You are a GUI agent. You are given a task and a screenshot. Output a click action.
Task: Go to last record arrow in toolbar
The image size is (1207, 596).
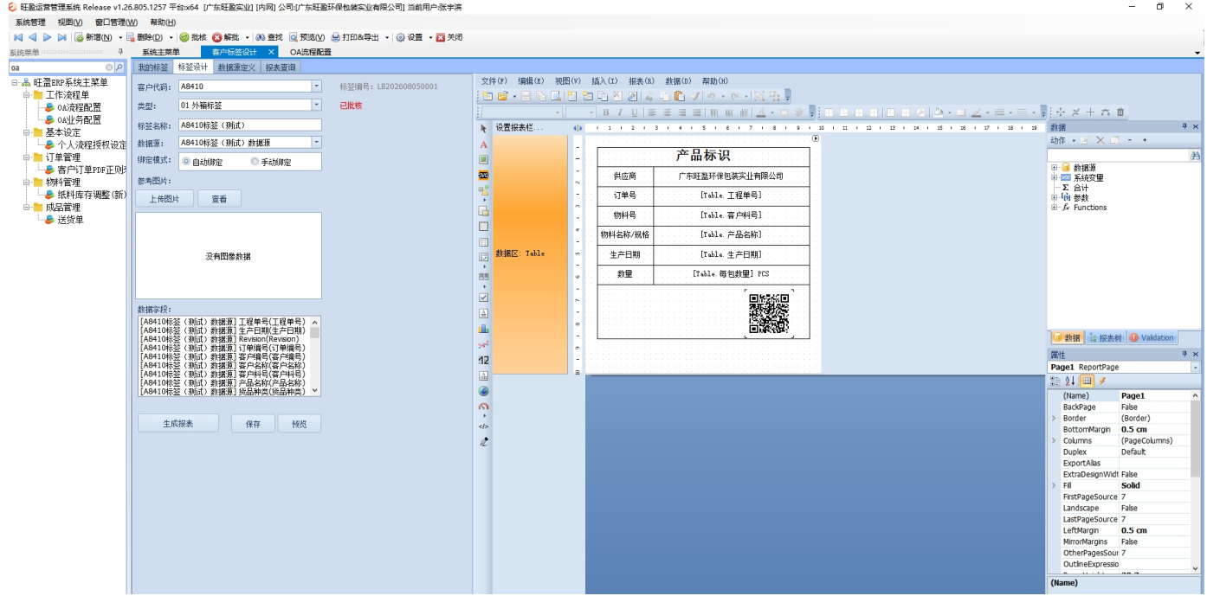[x=61, y=37]
